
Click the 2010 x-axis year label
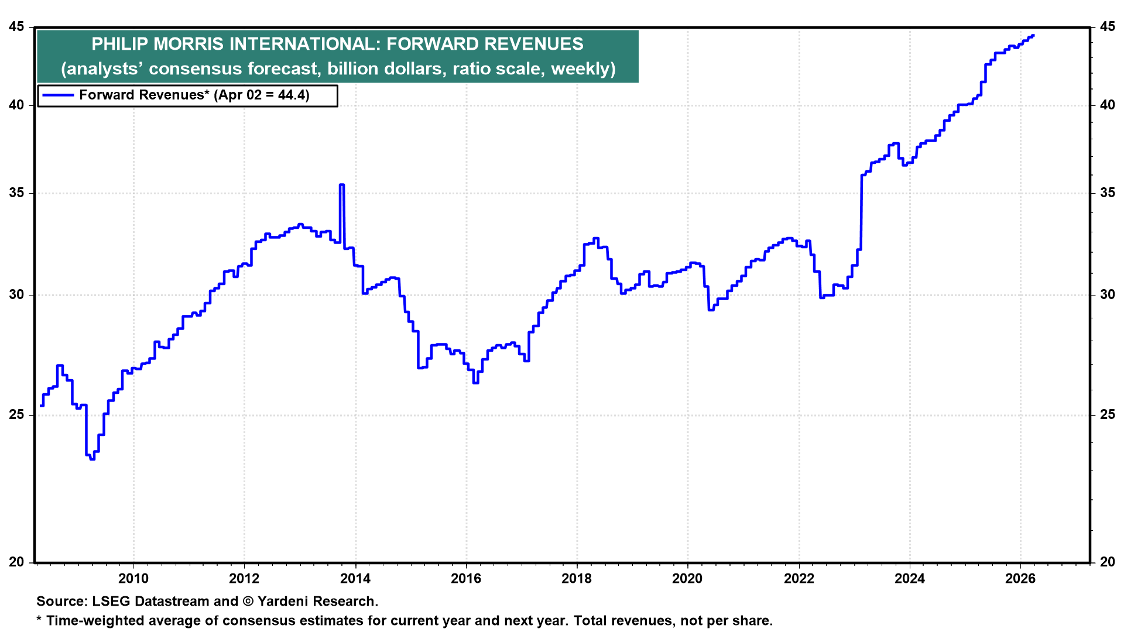coord(133,579)
